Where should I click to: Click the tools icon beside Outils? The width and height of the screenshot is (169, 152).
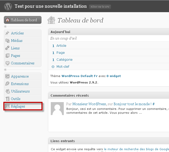pyautogui.click(x=8, y=99)
